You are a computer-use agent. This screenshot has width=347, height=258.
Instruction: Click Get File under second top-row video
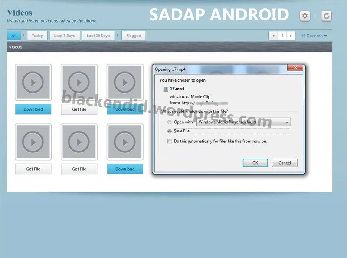pyautogui.click(x=79, y=109)
